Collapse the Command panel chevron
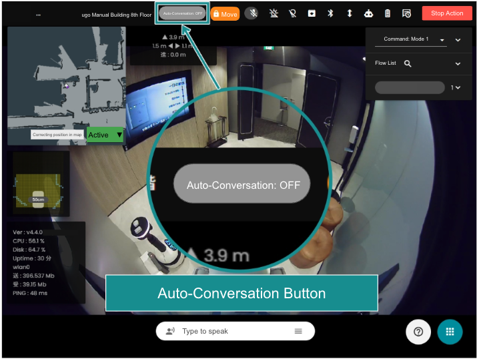 (458, 40)
